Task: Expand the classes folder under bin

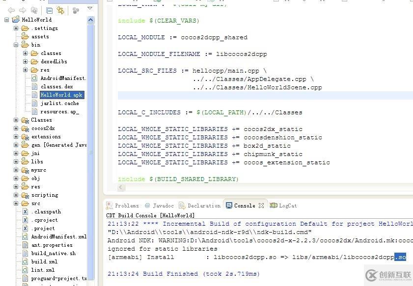Action: point(25,53)
